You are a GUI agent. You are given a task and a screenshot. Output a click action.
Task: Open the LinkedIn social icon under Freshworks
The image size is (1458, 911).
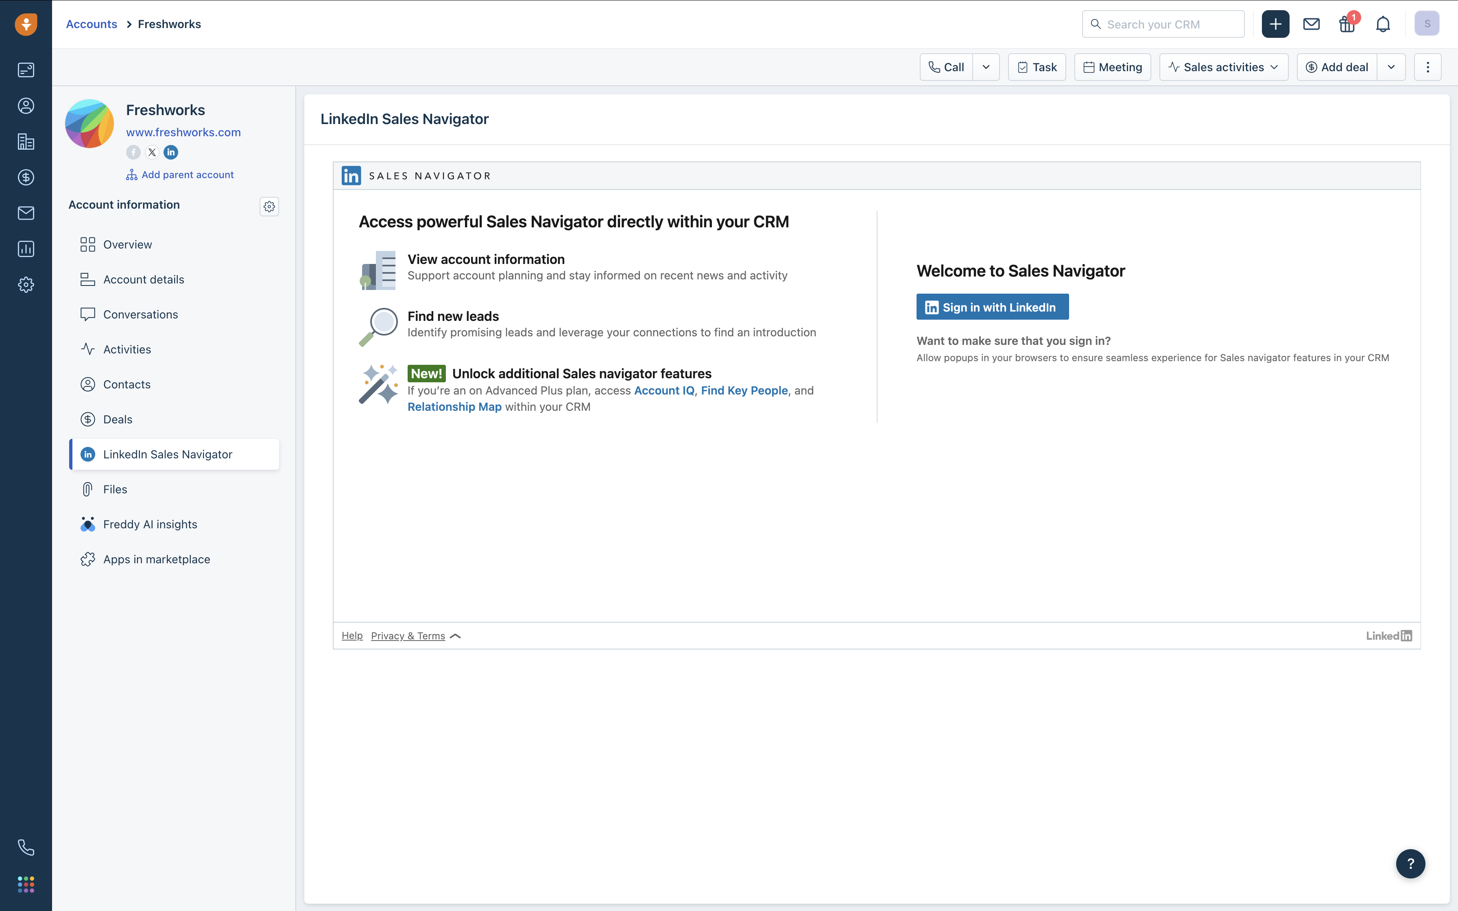click(171, 153)
